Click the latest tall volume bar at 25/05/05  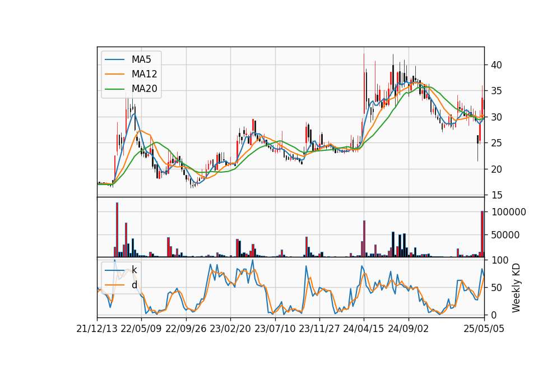coord(482,234)
